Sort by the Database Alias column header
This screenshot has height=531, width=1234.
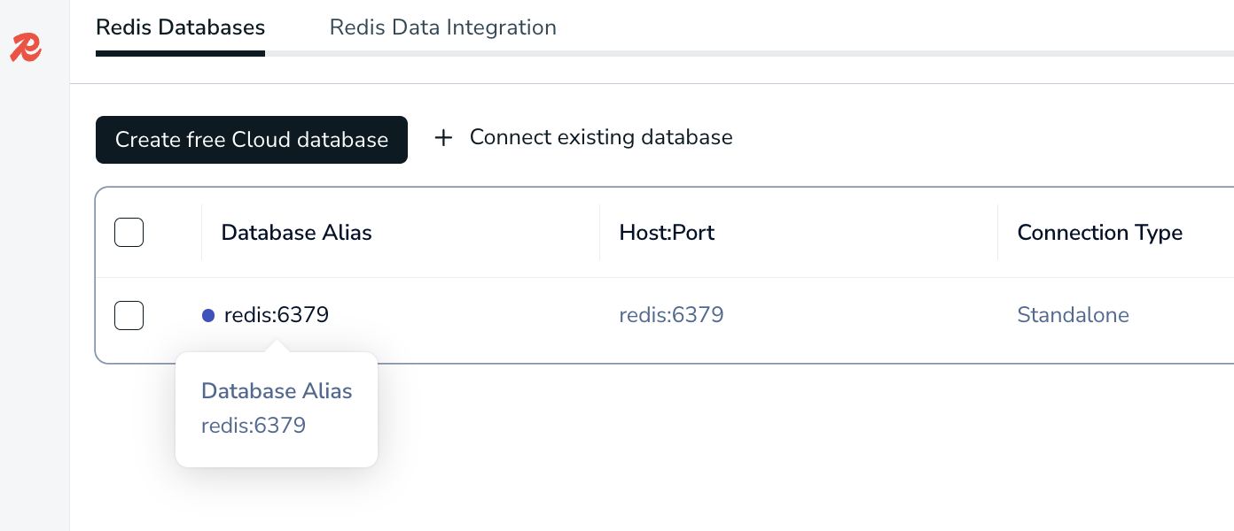pos(296,233)
